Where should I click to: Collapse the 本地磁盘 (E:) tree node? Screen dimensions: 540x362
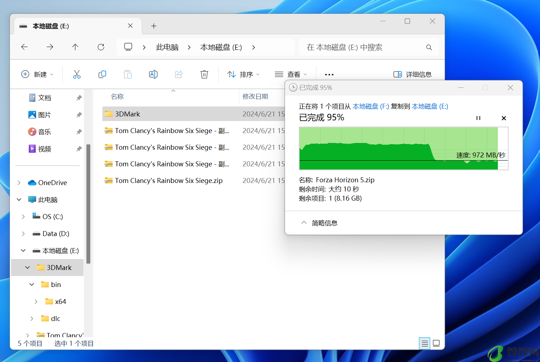(x=23, y=251)
